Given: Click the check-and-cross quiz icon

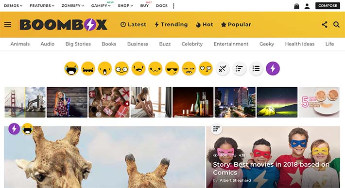Looking at the screenshot, I should pos(223,69).
